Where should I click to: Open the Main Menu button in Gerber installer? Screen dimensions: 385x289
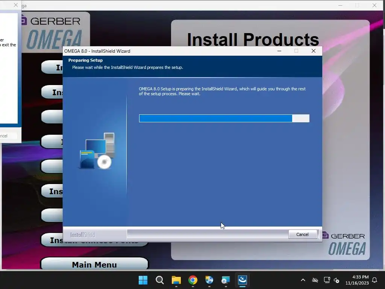[x=94, y=264]
